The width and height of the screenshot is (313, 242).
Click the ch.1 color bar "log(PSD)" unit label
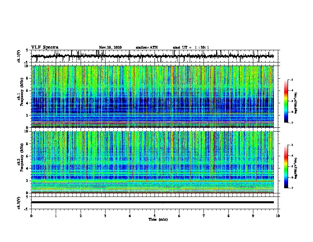pos(296,103)
